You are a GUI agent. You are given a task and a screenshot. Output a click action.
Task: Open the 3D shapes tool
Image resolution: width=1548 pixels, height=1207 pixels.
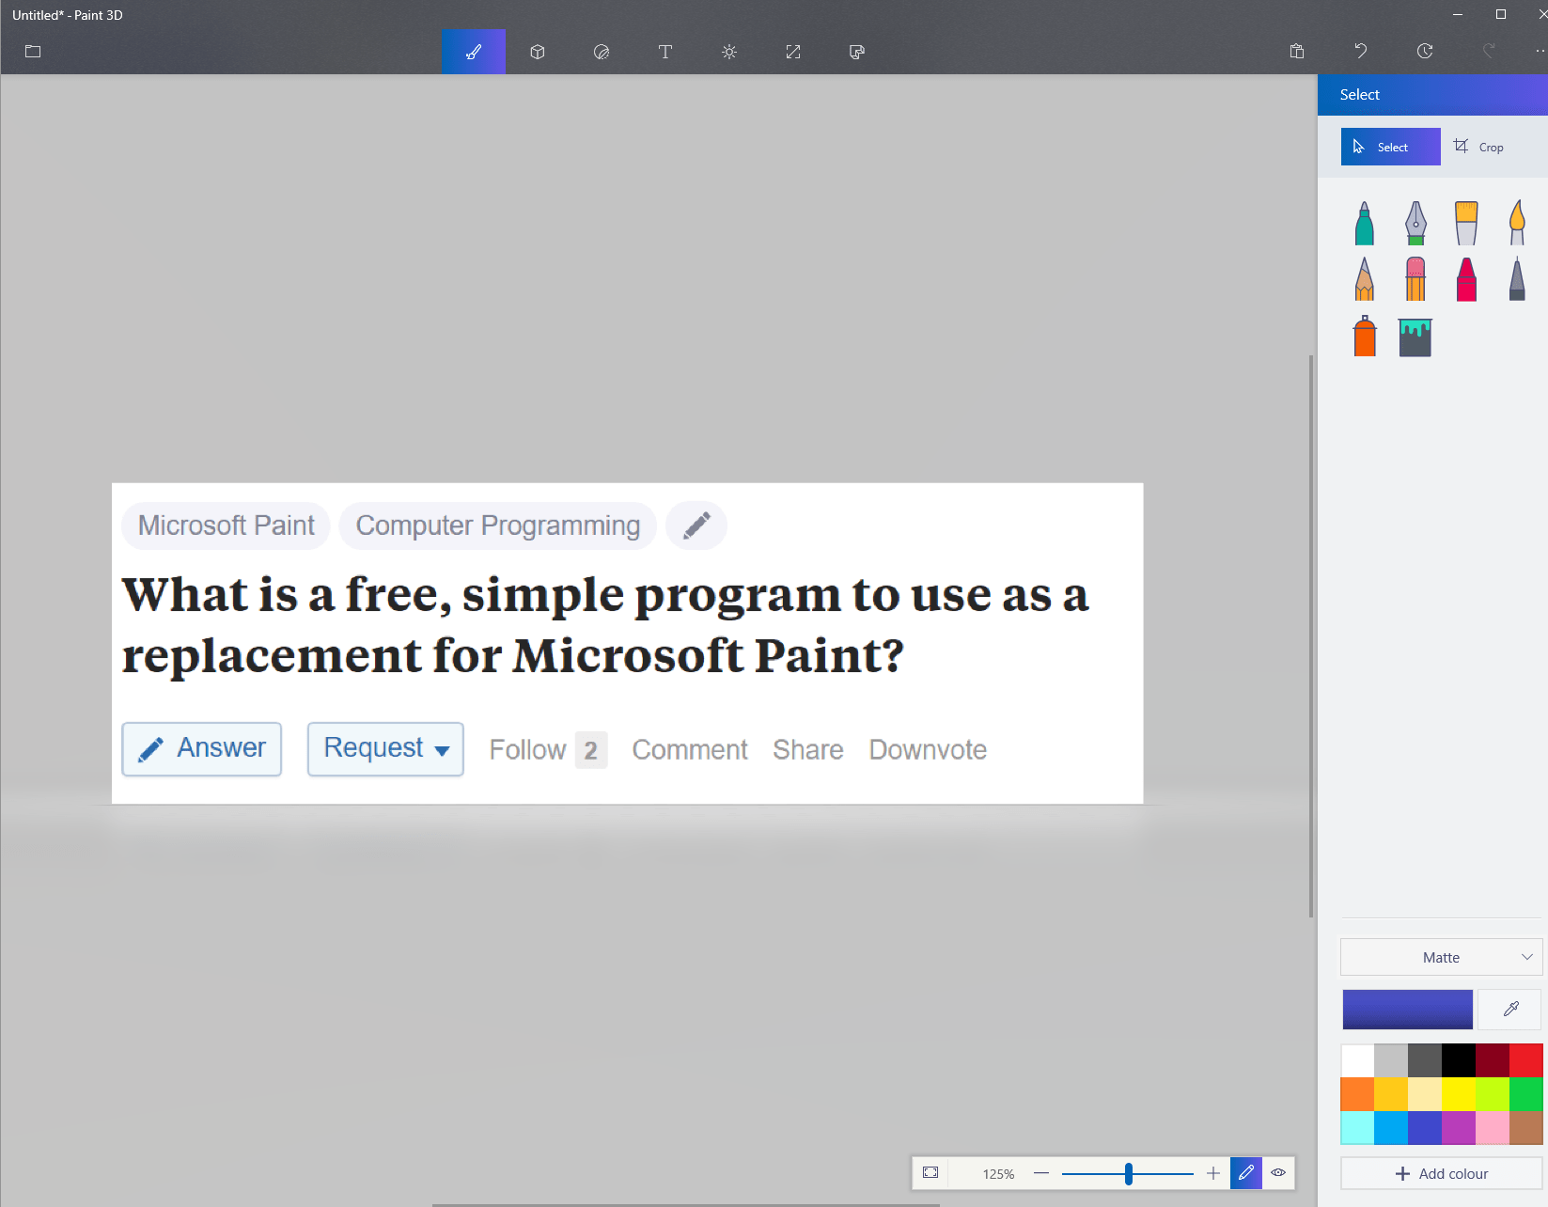coord(538,52)
